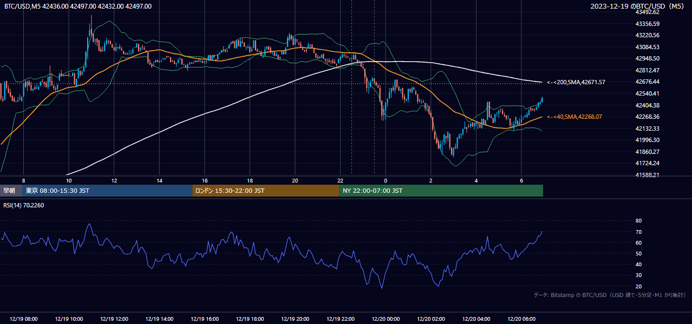Click the date label 12/19 18:00
The image size is (692, 324).
(250, 319)
